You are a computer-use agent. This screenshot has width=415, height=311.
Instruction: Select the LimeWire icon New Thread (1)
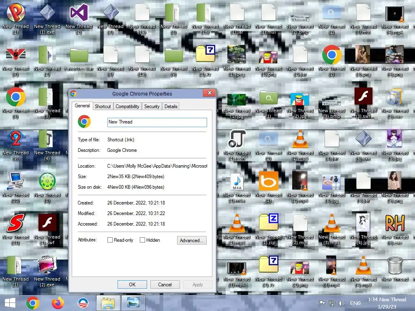coord(47,187)
